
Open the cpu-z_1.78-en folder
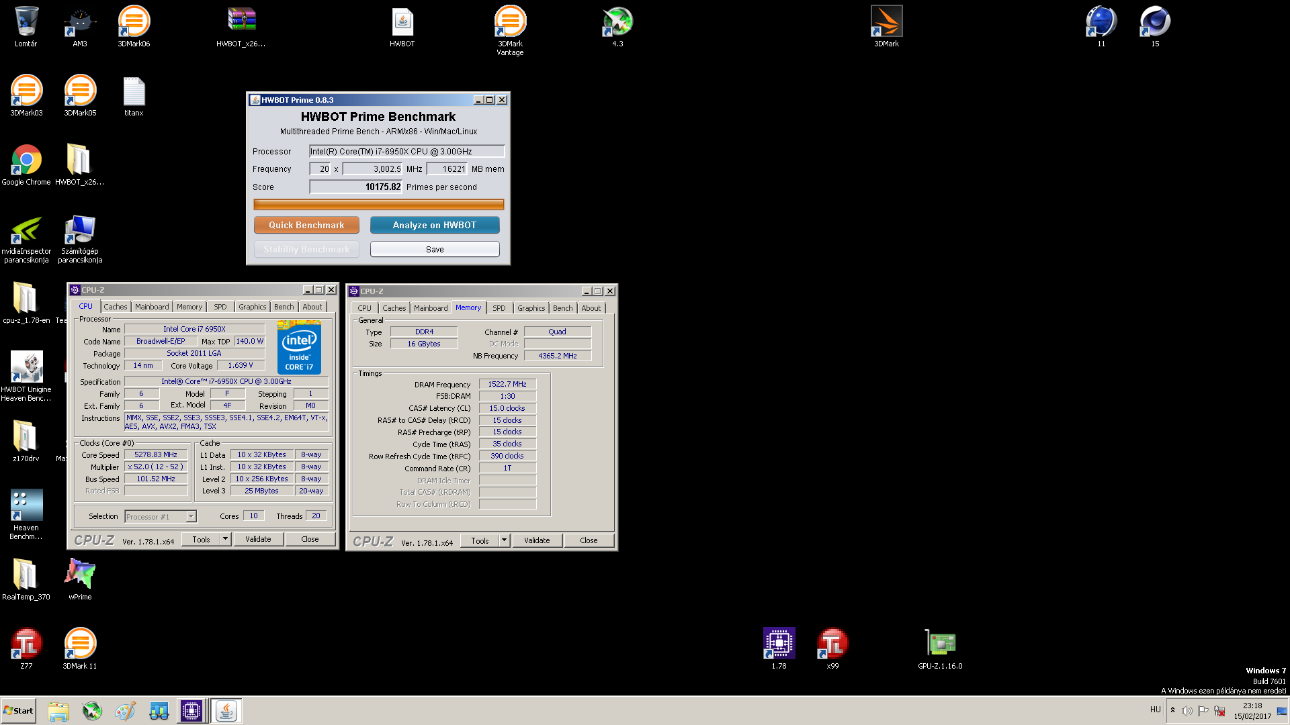click(x=26, y=303)
